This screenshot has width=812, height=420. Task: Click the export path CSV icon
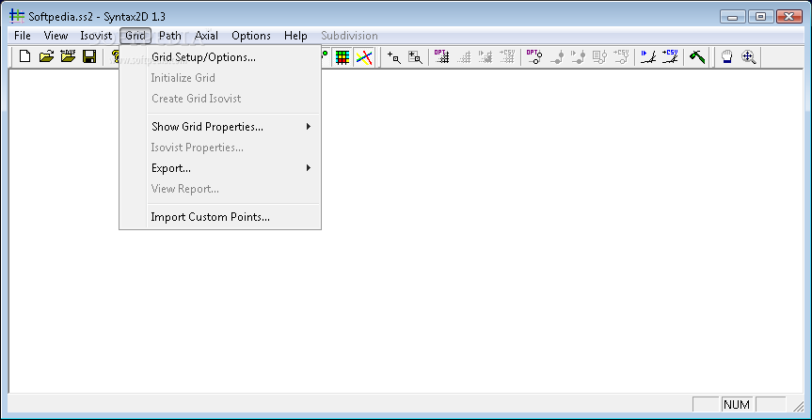pyautogui.click(x=621, y=57)
